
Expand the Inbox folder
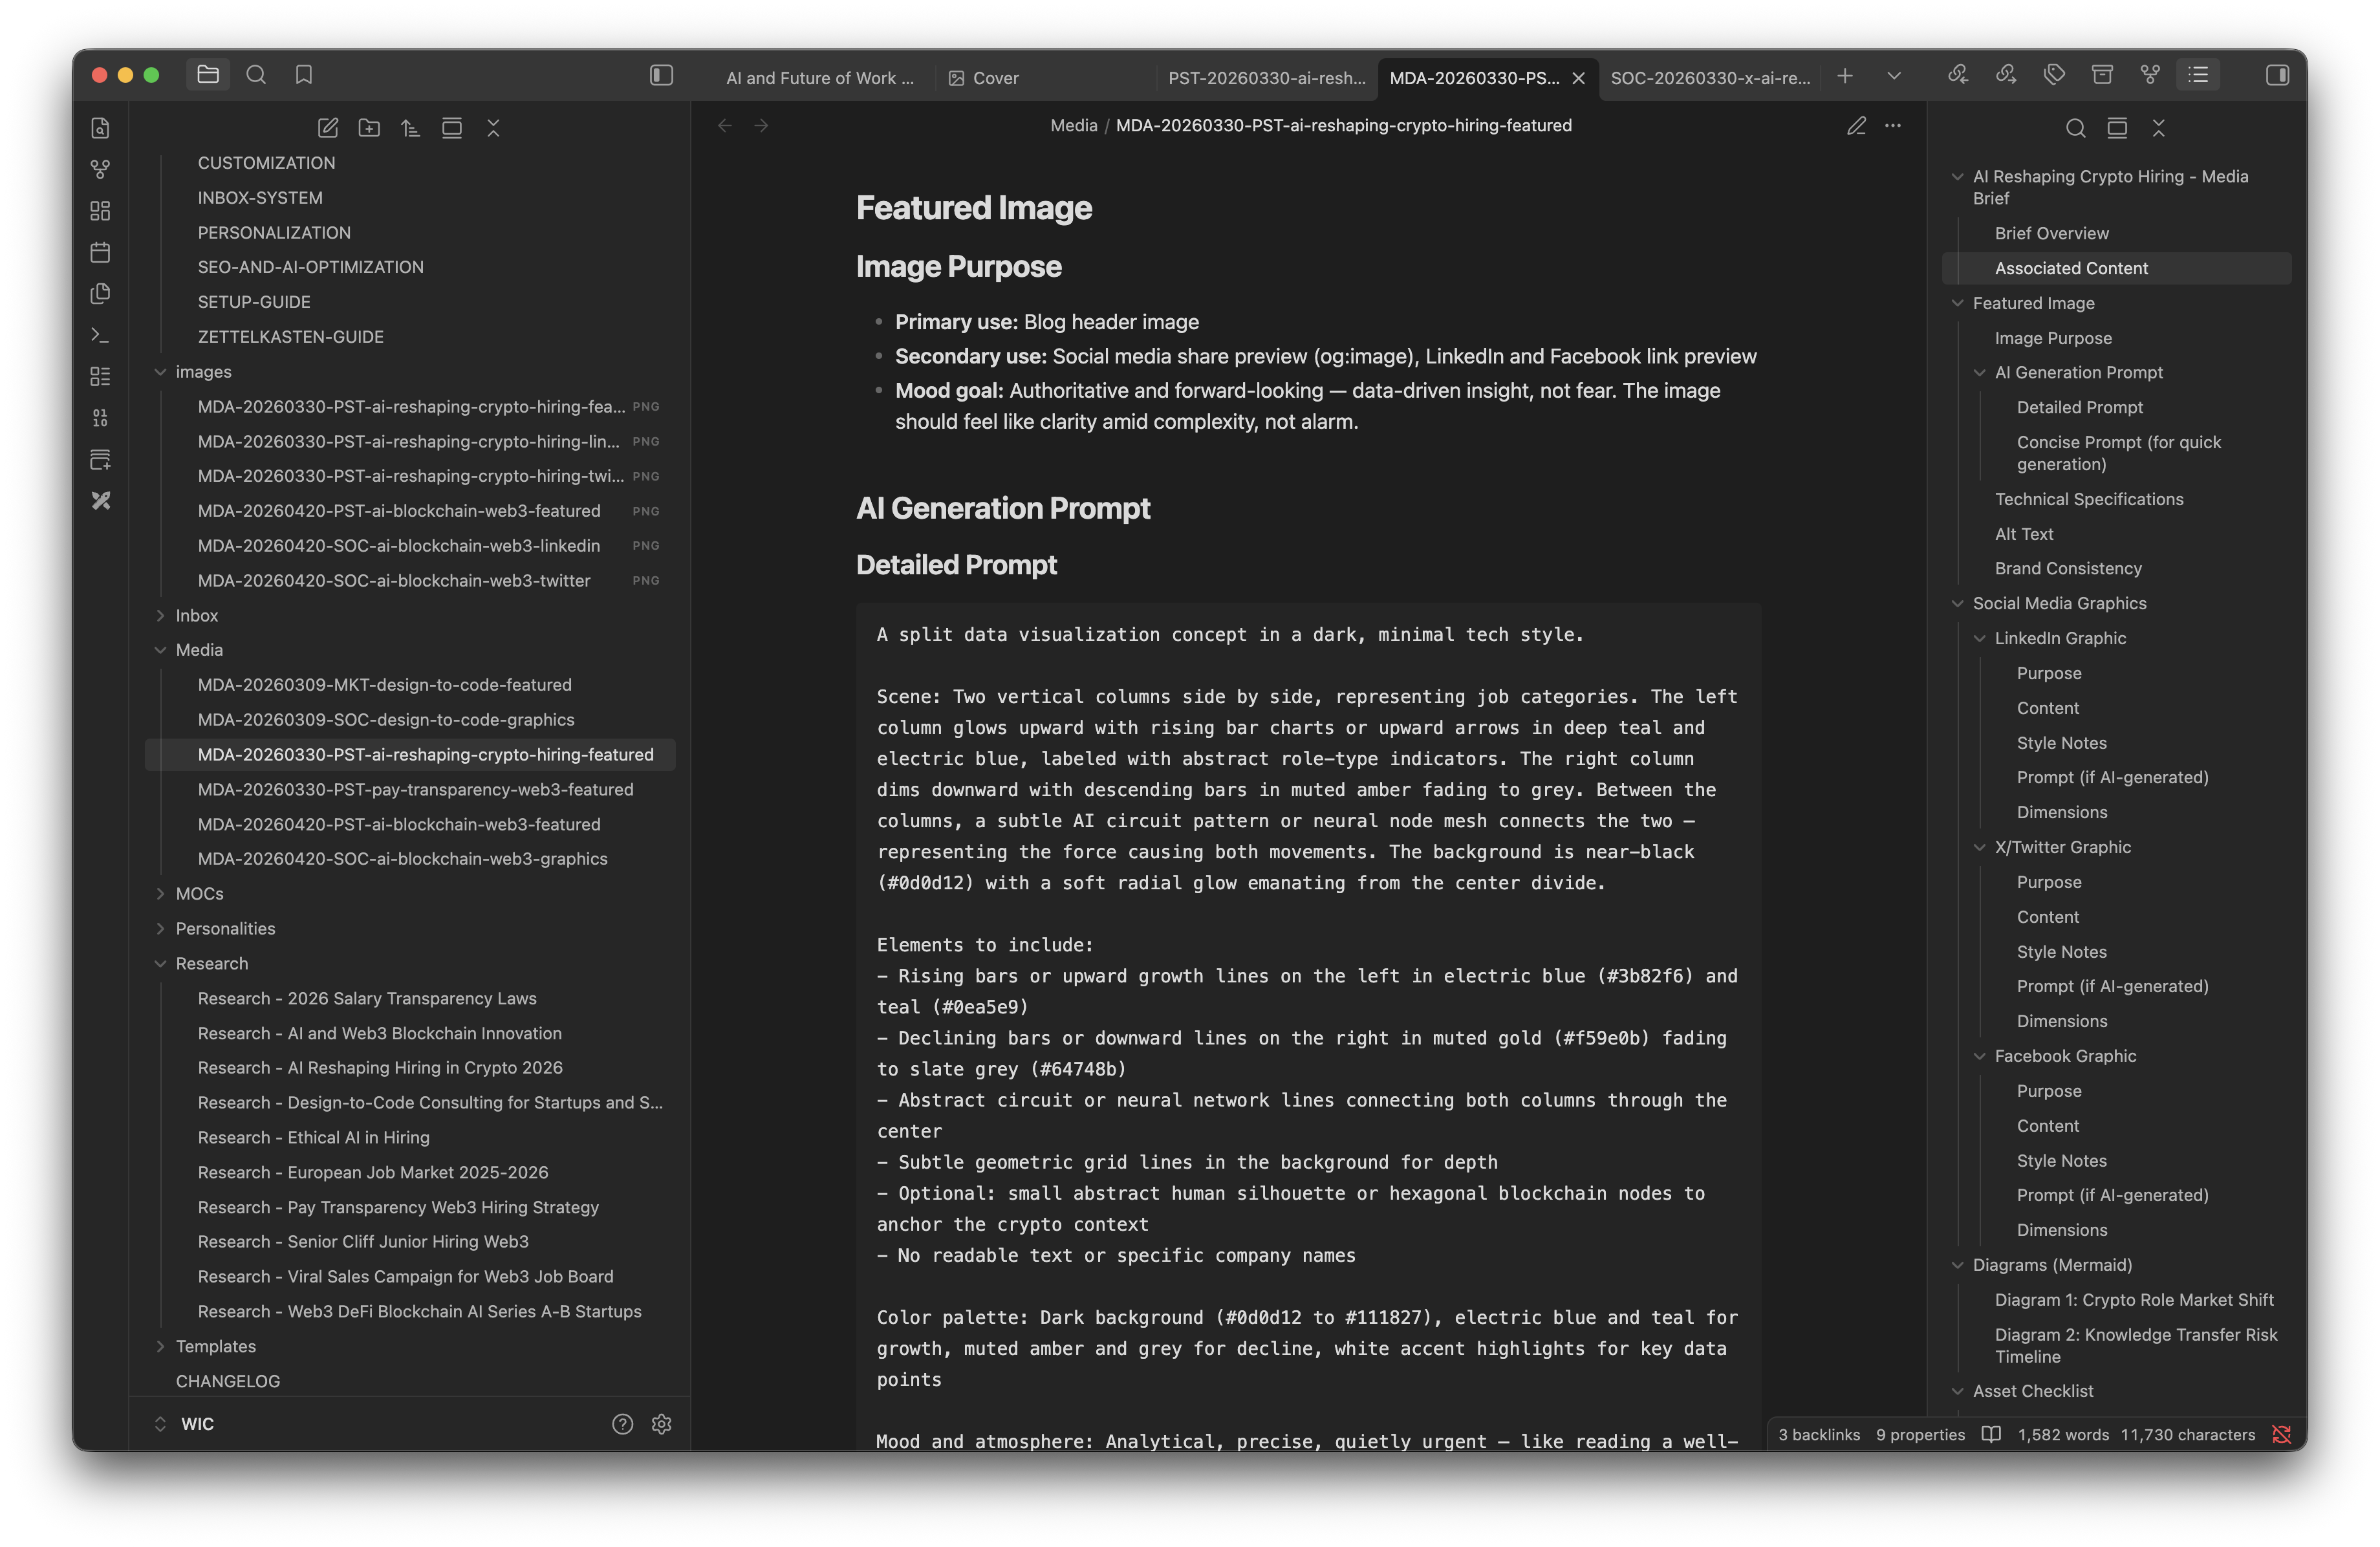(x=160, y=616)
